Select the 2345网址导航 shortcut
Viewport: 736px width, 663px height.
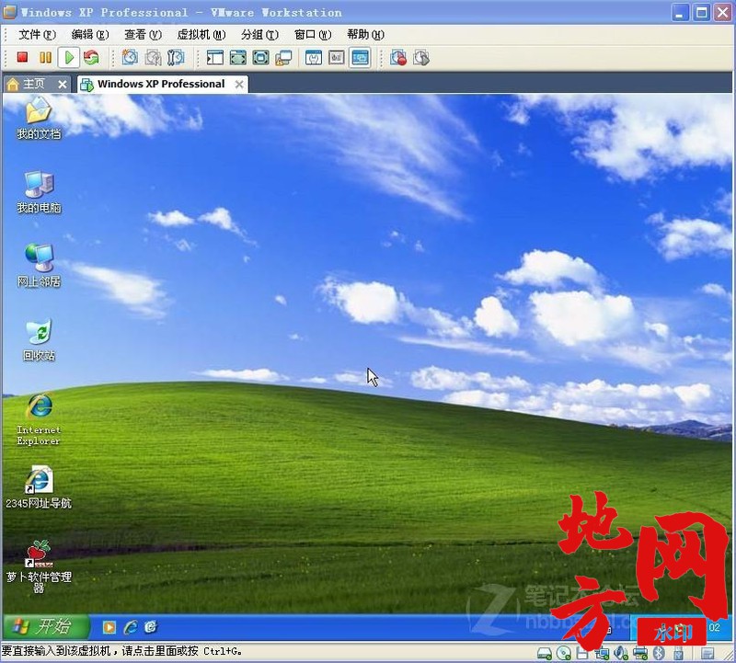tap(39, 487)
